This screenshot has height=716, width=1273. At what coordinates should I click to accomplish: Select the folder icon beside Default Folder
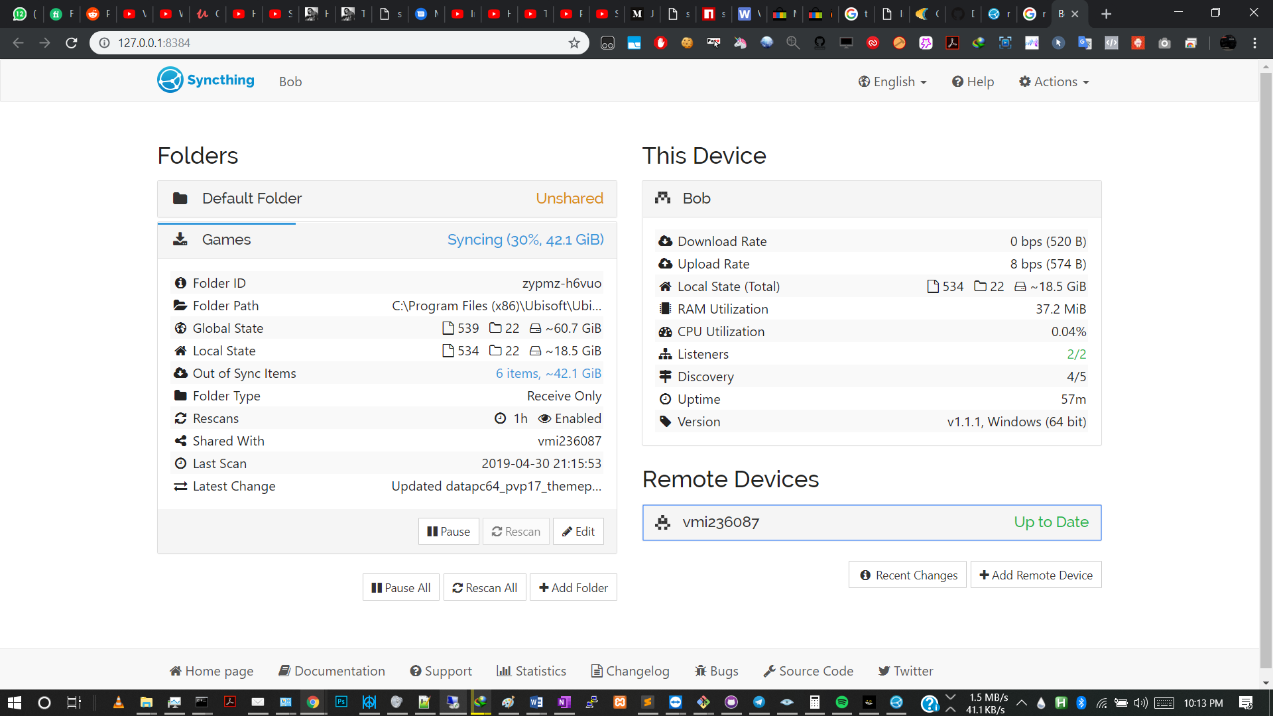pos(180,198)
